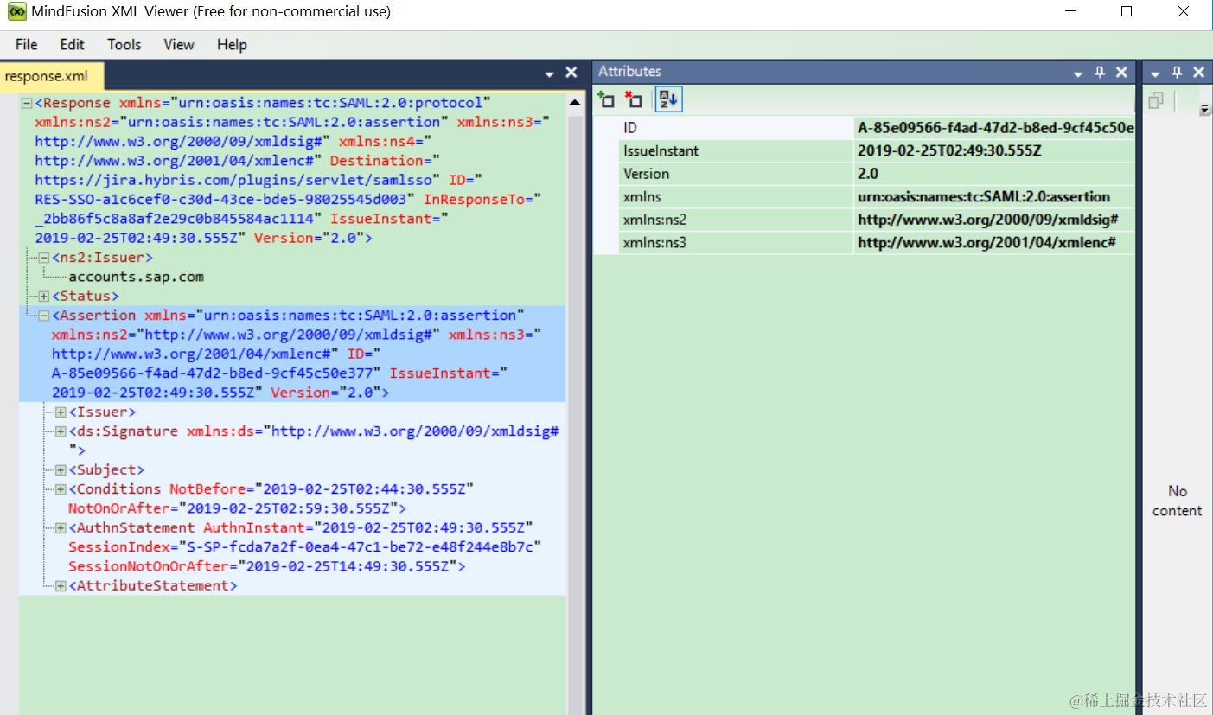Collapse the ns2:Issuer node
This screenshot has height=715, width=1213.
43,258
